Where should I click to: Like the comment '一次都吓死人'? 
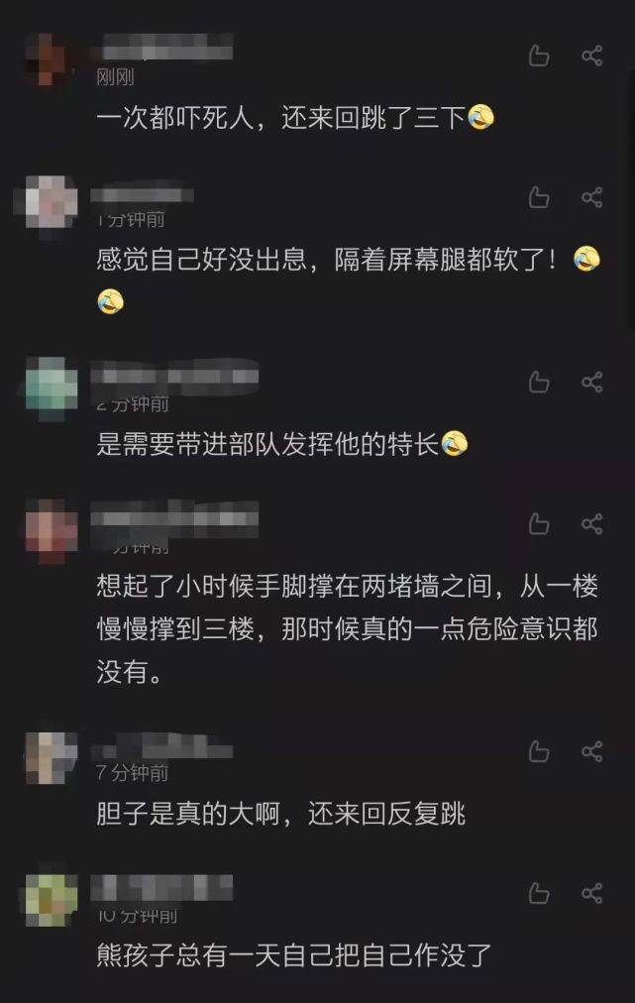(539, 56)
